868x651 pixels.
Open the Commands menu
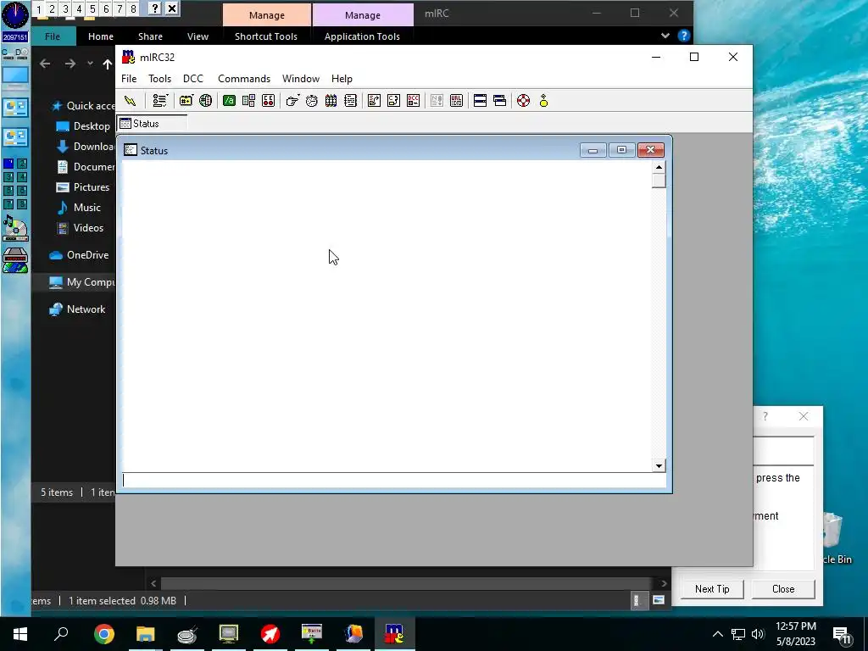(244, 79)
